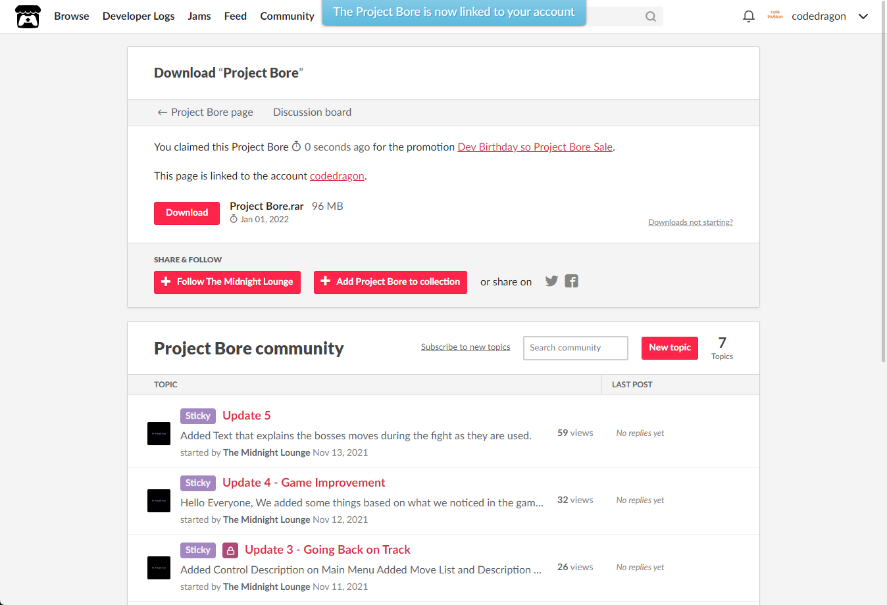Click the search magnifier icon
This screenshot has height=605, width=887.
(650, 16)
